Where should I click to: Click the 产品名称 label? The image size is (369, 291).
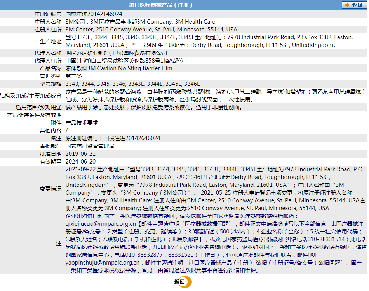click(50, 68)
